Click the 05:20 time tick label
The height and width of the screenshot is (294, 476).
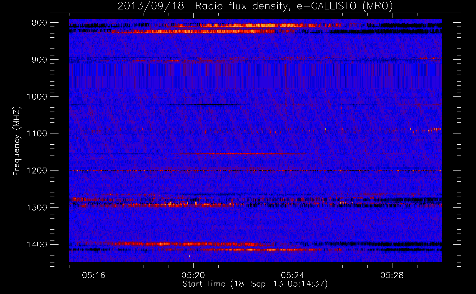(x=193, y=275)
